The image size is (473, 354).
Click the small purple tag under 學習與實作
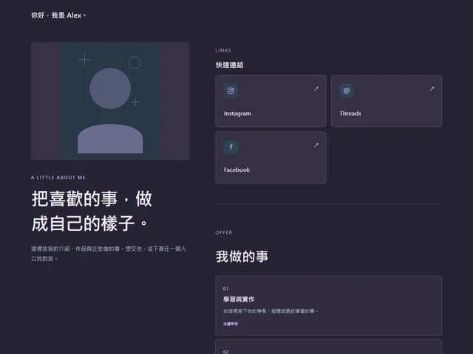pos(231,324)
